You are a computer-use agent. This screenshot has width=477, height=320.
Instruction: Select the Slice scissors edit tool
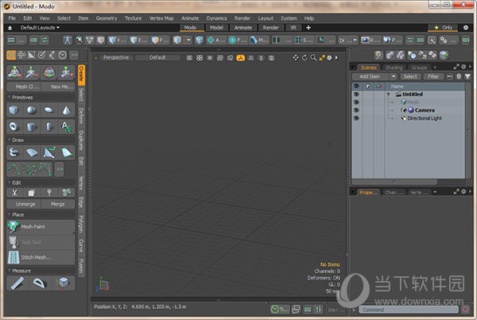pyautogui.click(x=14, y=193)
